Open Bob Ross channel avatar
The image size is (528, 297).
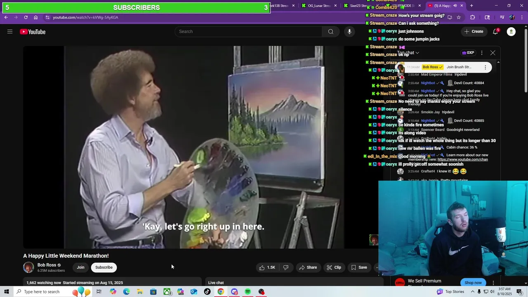point(28,267)
